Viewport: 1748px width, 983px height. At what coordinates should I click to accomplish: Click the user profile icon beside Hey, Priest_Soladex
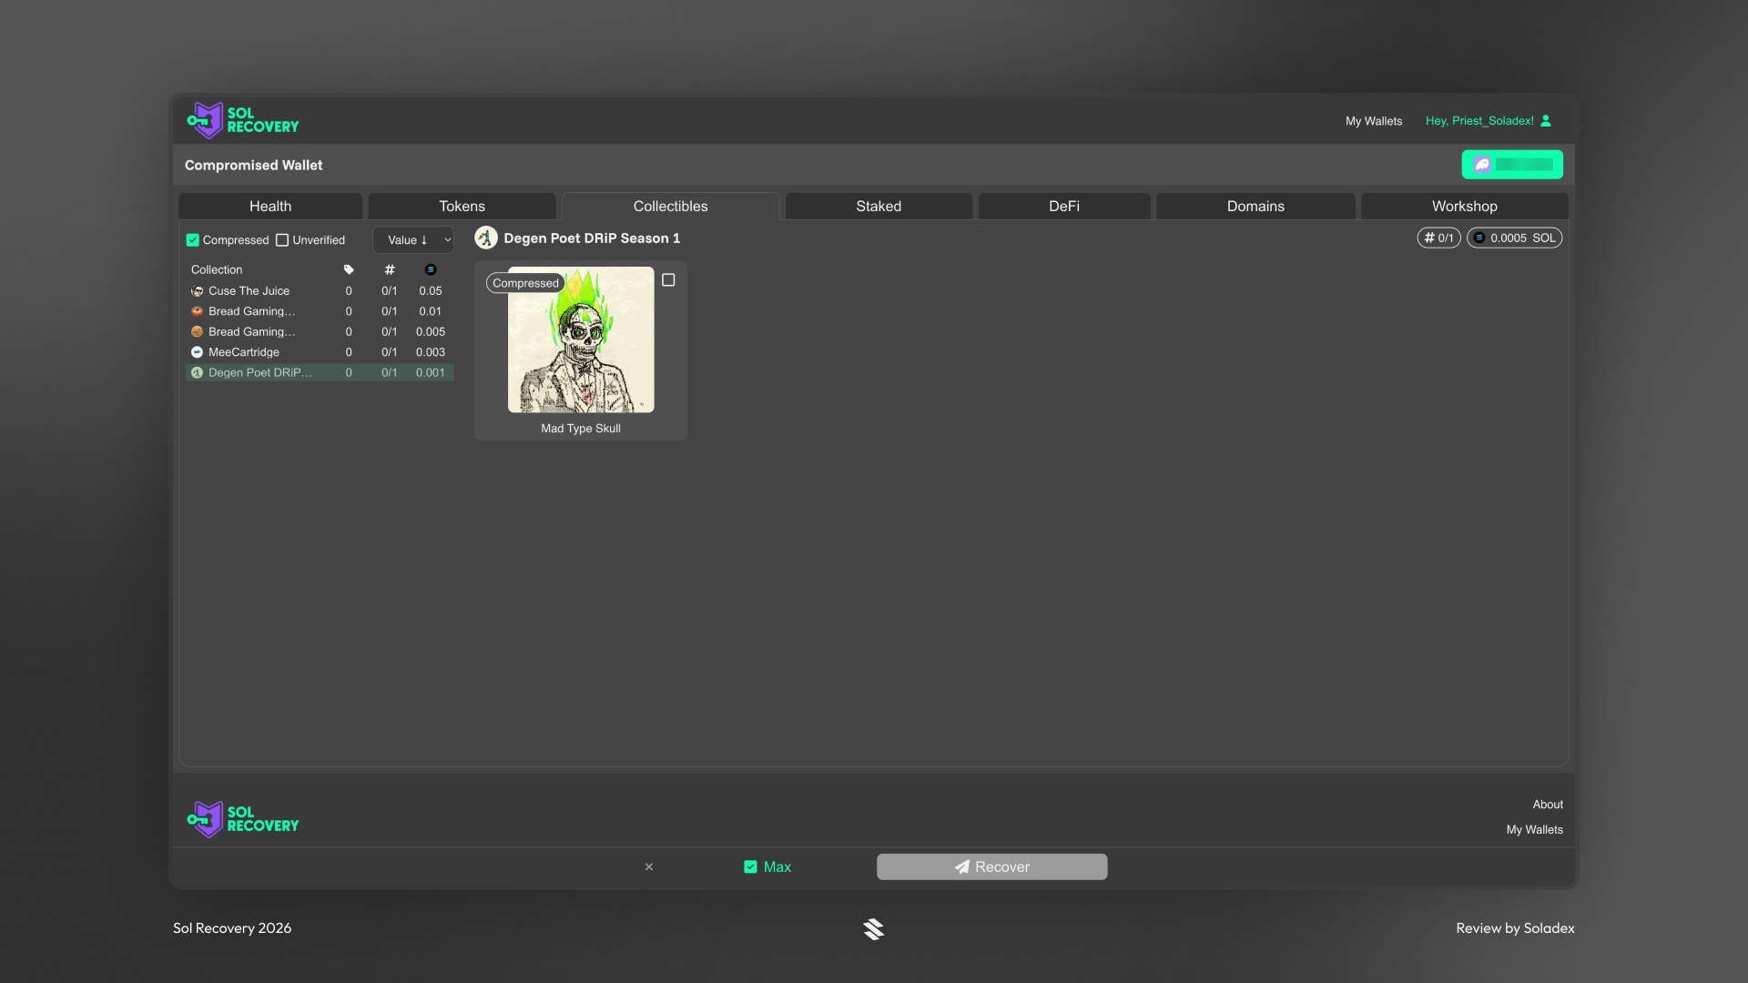[1547, 120]
